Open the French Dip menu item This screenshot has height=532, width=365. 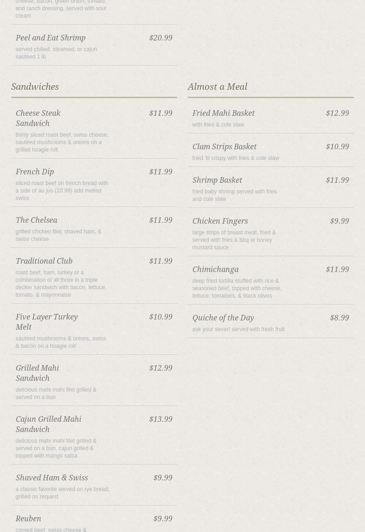coord(35,172)
